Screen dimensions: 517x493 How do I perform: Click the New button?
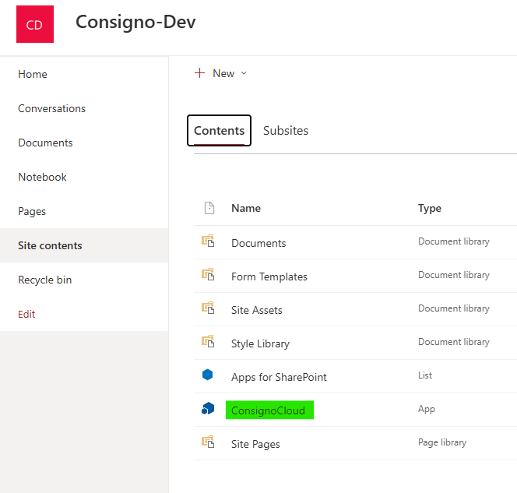click(220, 73)
